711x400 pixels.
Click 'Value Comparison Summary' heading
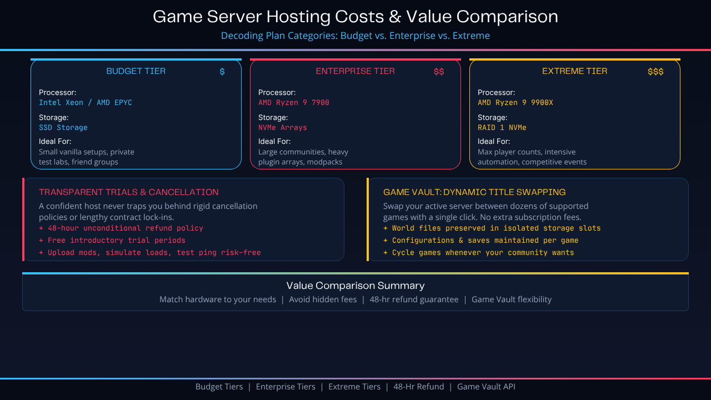tap(355, 286)
